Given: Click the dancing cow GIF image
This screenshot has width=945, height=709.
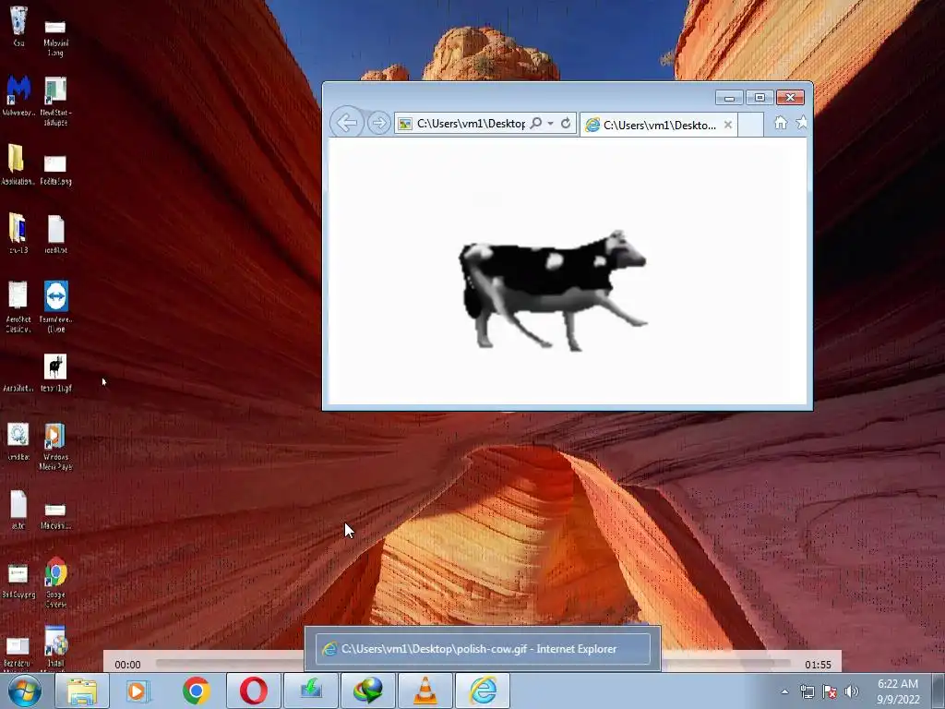Looking at the screenshot, I should click(553, 290).
